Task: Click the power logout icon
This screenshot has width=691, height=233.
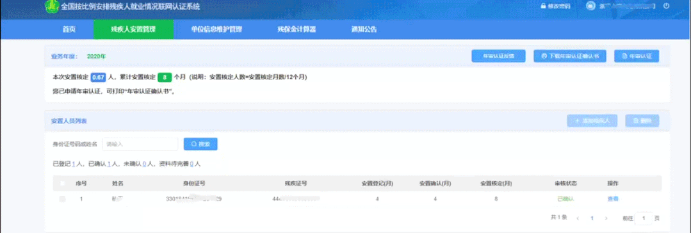Action: pyautogui.click(x=666, y=6)
